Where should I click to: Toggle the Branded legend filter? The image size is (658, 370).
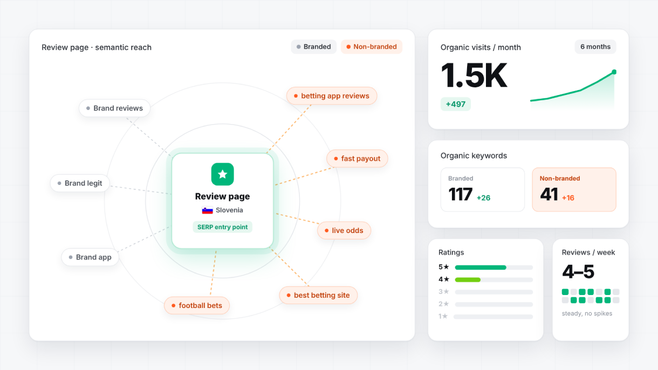pyautogui.click(x=314, y=47)
